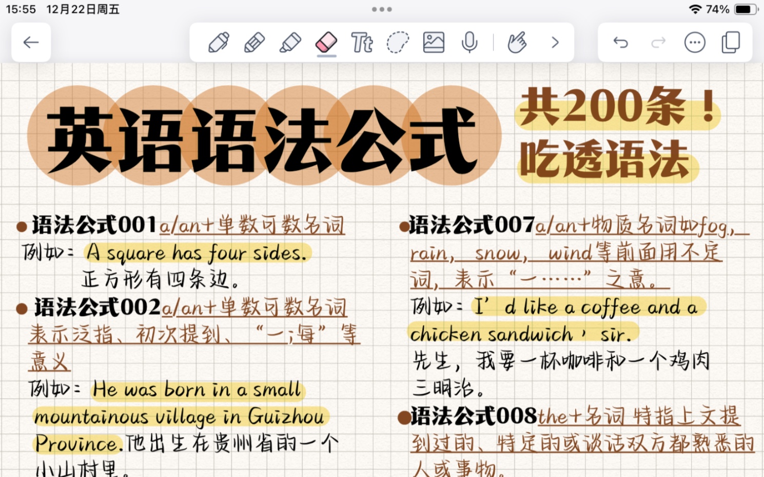The height and width of the screenshot is (477, 764).
Task: Tap the three-dot multitasking indicator at top
Action: [382, 9]
